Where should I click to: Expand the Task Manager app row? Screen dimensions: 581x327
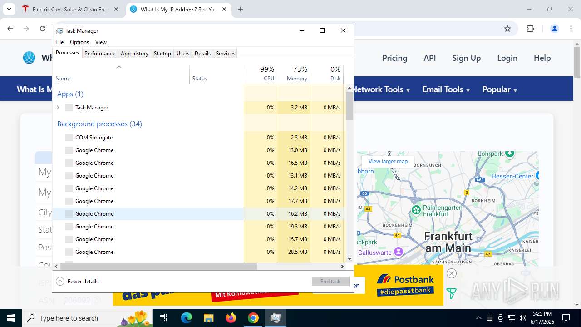58,108
